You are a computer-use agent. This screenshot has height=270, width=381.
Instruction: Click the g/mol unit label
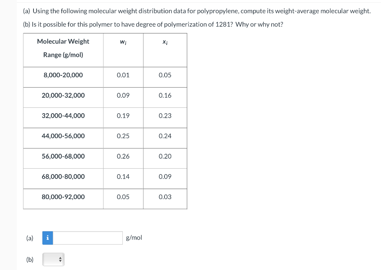(x=134, y=238)
